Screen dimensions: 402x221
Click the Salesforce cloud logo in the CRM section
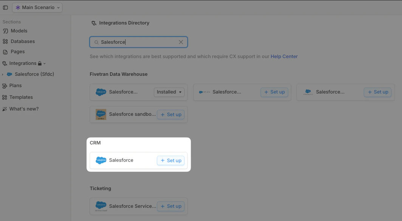(101, 160)
